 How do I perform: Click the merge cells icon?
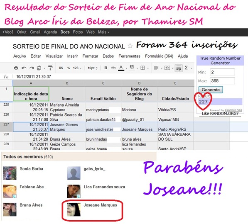pyautogui.click(x=167, y=68)
